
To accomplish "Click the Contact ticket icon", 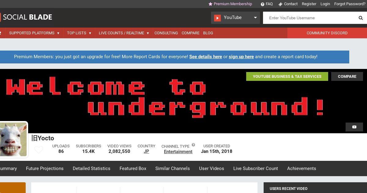I will point(280,4).
